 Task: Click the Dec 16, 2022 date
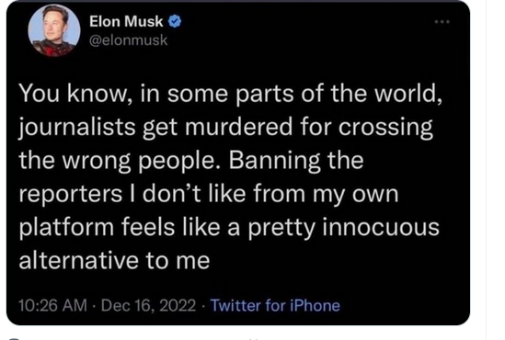point(148,306)
